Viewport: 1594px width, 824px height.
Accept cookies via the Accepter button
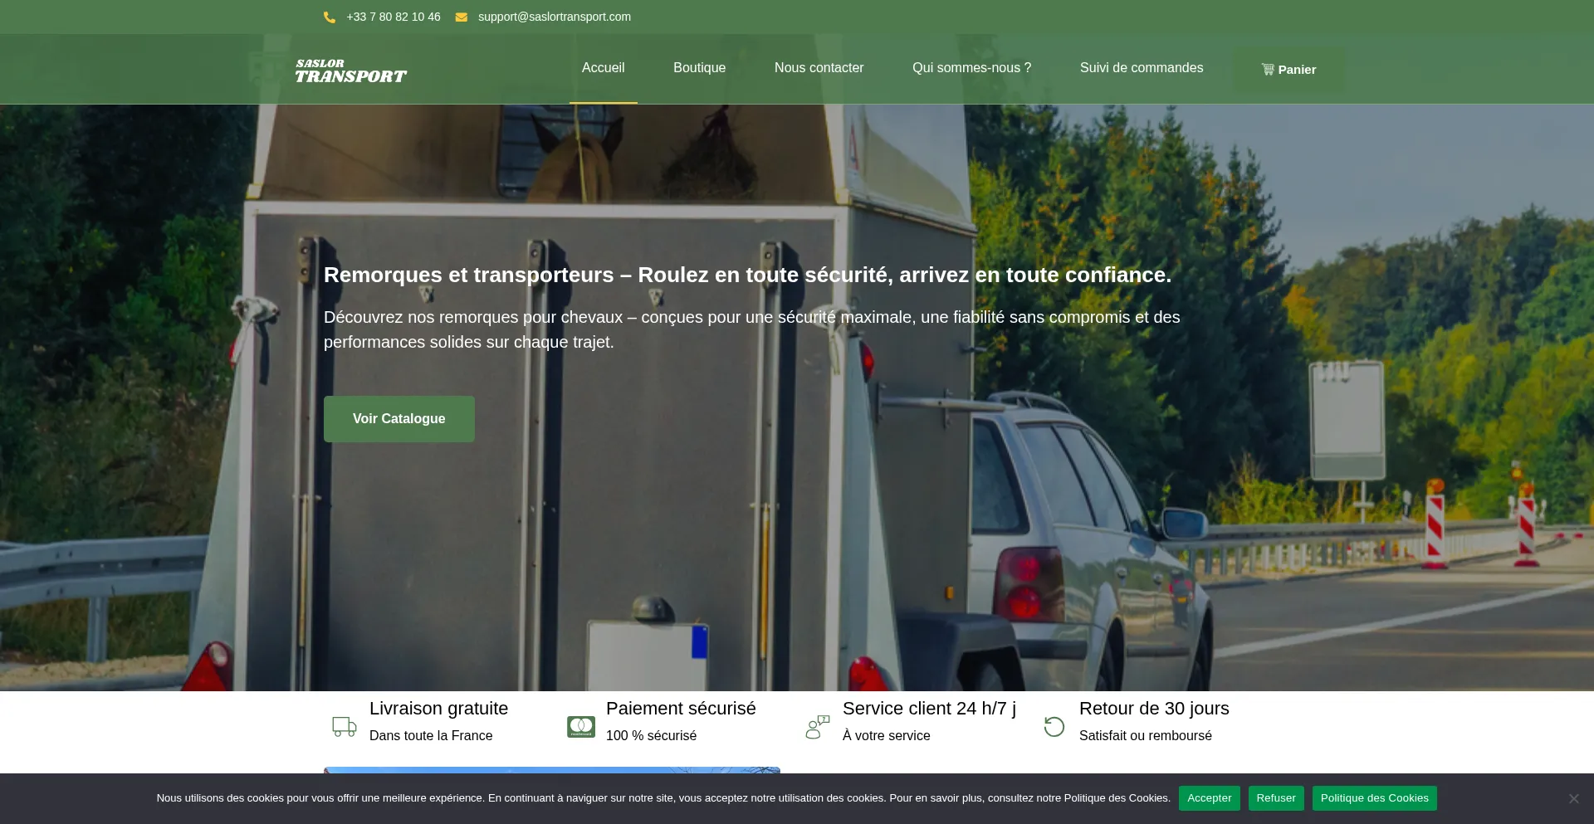click(x=1209, y=797)
